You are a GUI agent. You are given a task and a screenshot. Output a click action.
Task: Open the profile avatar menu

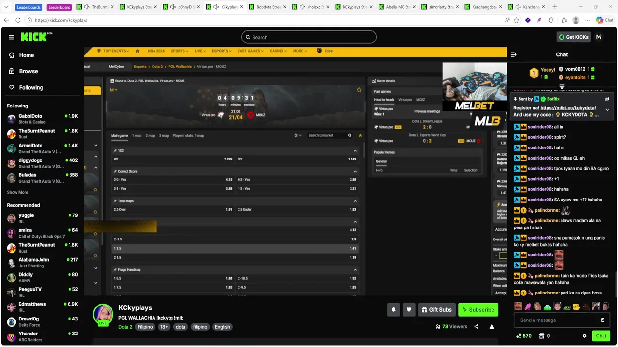click(599, 37)
